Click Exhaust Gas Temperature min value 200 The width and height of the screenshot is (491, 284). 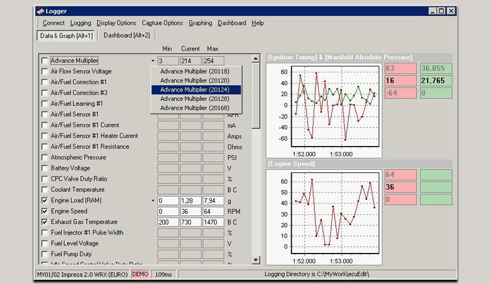168,222
